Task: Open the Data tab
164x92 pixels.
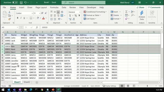Action: [64, 7]
